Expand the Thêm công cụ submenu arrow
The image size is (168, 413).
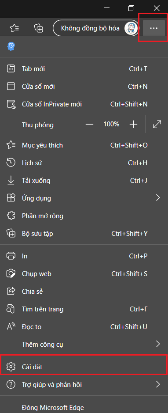158,344
